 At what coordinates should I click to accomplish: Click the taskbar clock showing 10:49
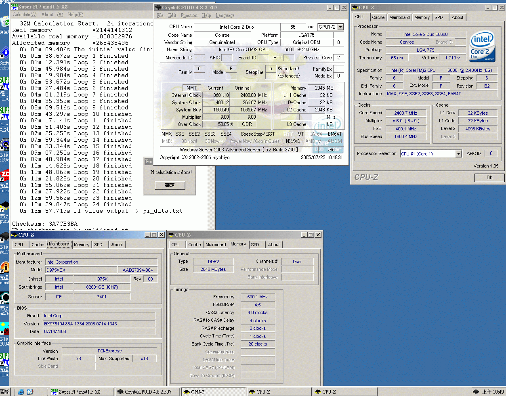click(493, 392)
